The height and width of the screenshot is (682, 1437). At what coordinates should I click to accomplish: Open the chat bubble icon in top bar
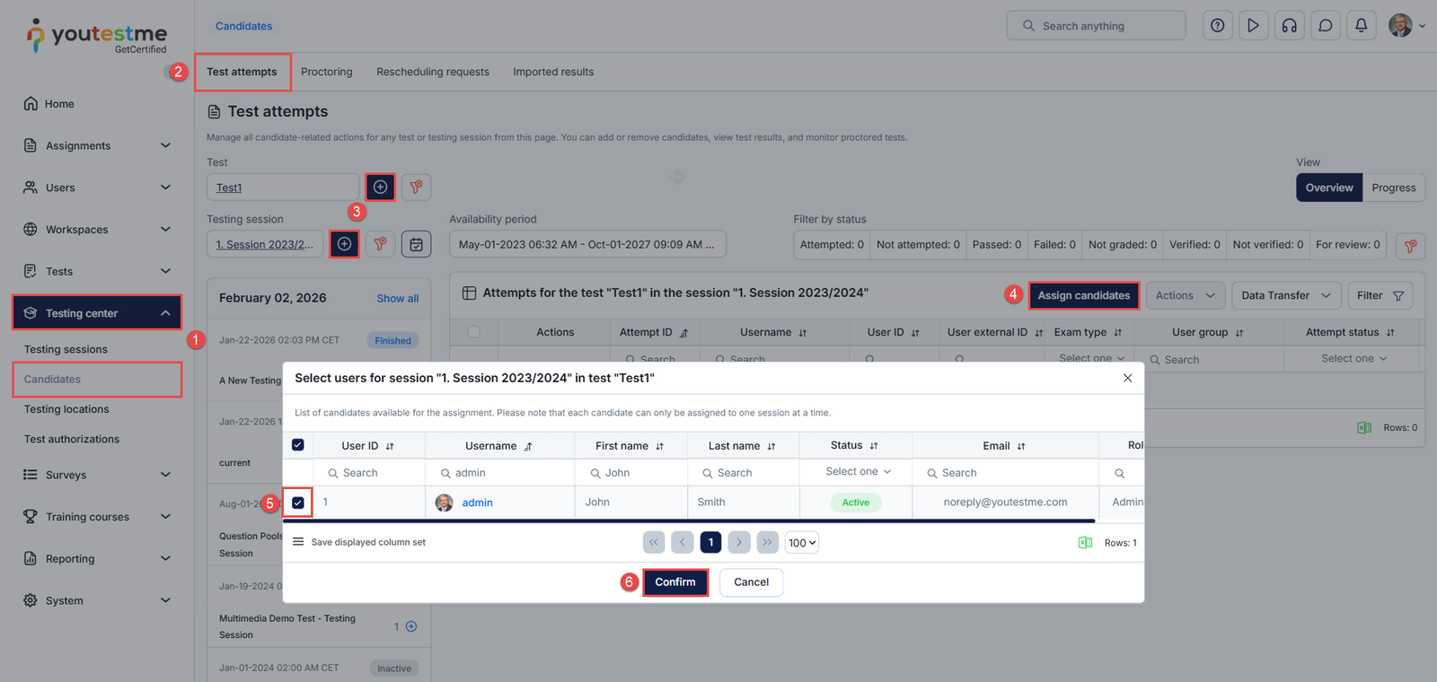(1325, 26)
